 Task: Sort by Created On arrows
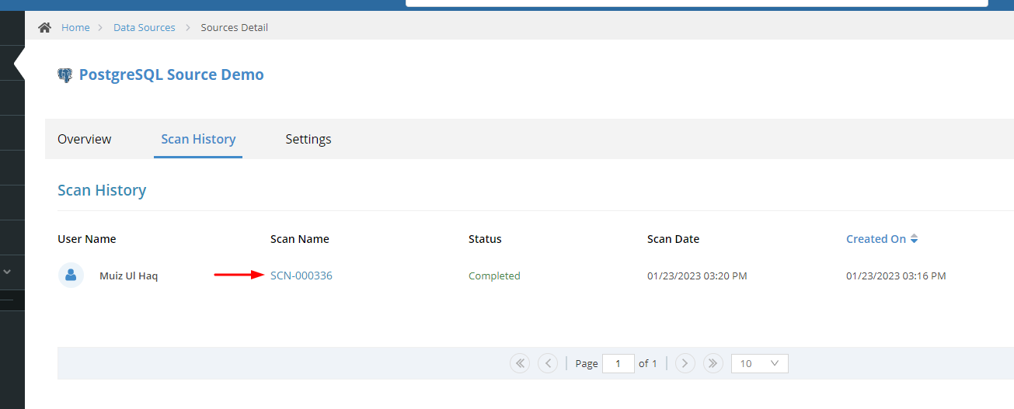coord(915,239)
